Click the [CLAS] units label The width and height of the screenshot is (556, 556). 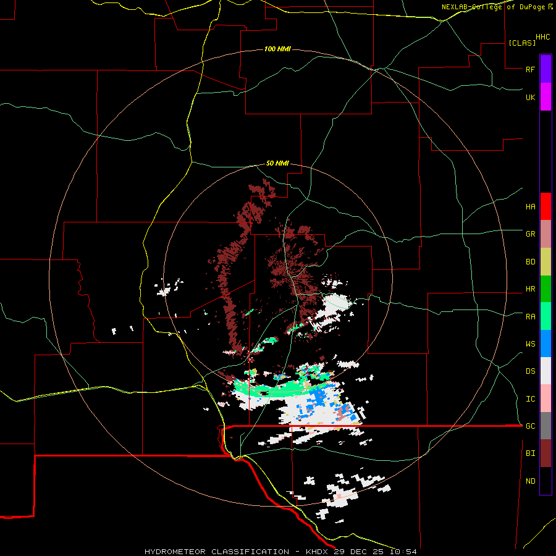click(x=522, y=43)
